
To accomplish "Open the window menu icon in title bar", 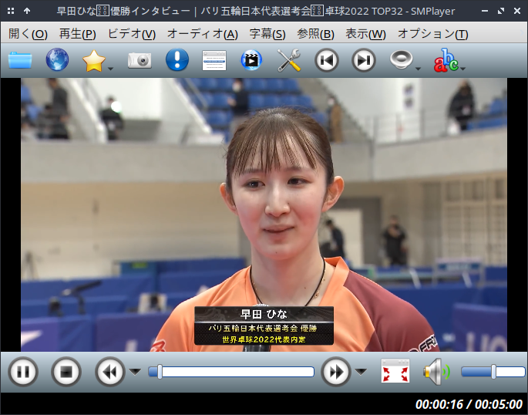I will click(x=11, y=11).
